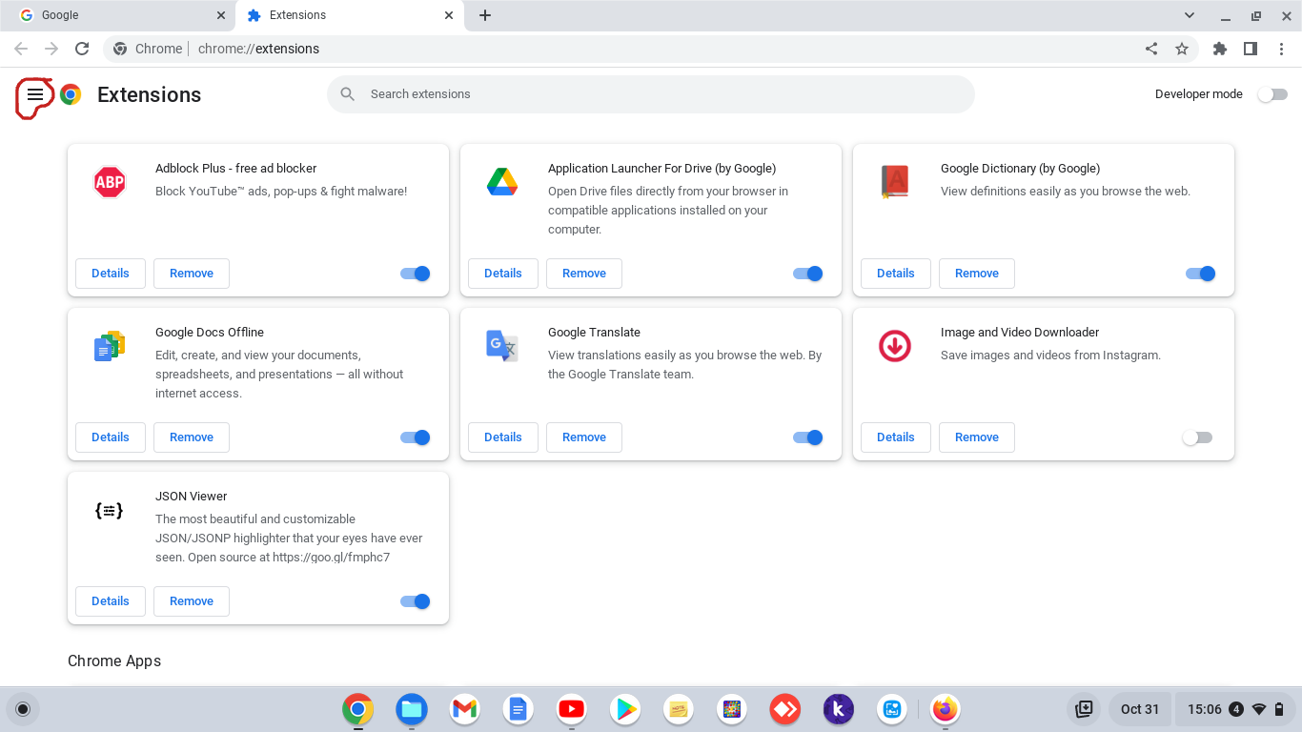
Task: Open Details for JSON Viewer
Action: coord(111,601)
